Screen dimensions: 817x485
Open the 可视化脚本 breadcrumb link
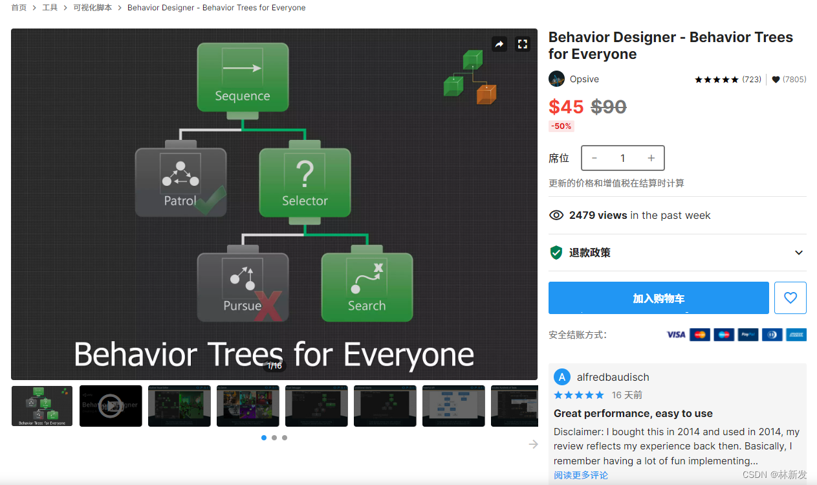(93, 8)
